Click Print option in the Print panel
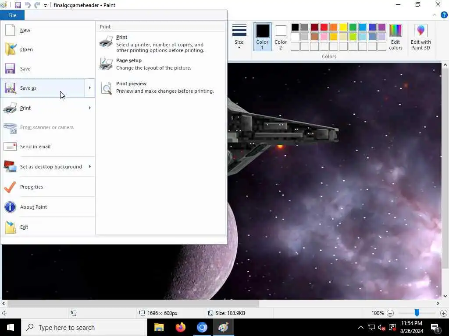Viewport: 449px width, 336px height. click(160, 43)
